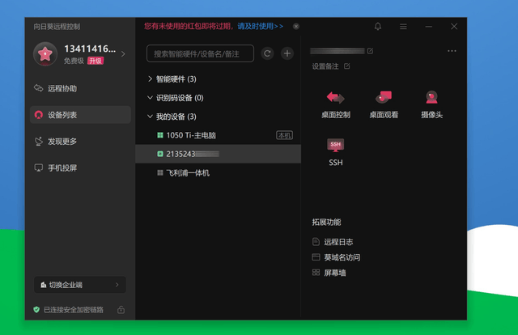The height and width of the screenshot is (335, 518).
Task: Add a new device with plus button
Action: click(287, 53)
